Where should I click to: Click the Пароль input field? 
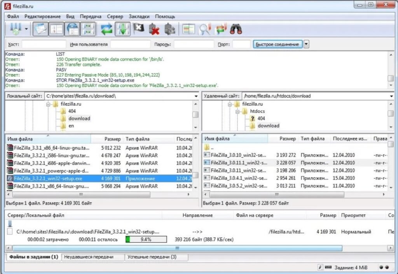pos(194,44)
